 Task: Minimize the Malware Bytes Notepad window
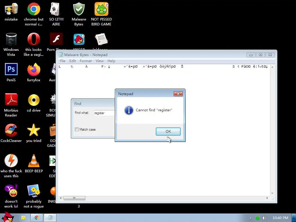(251, 55)
